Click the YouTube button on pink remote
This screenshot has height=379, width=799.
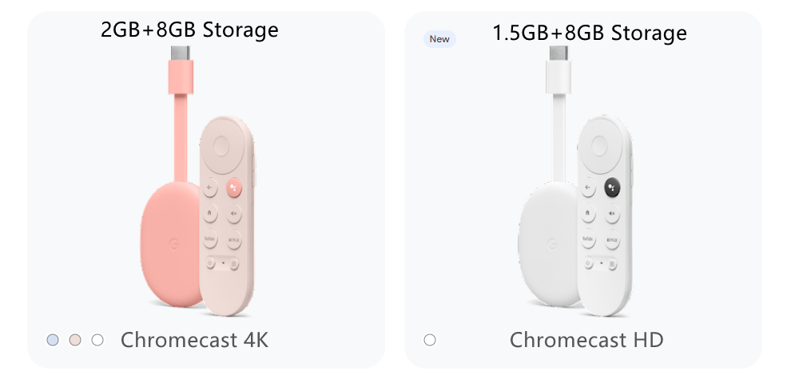pyautogui.click(x=210, y=239)
